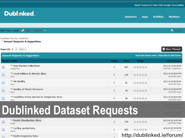Click folder icon for Air Quality thread
This screenshot has width=185, height=138.
click(3, 83)
